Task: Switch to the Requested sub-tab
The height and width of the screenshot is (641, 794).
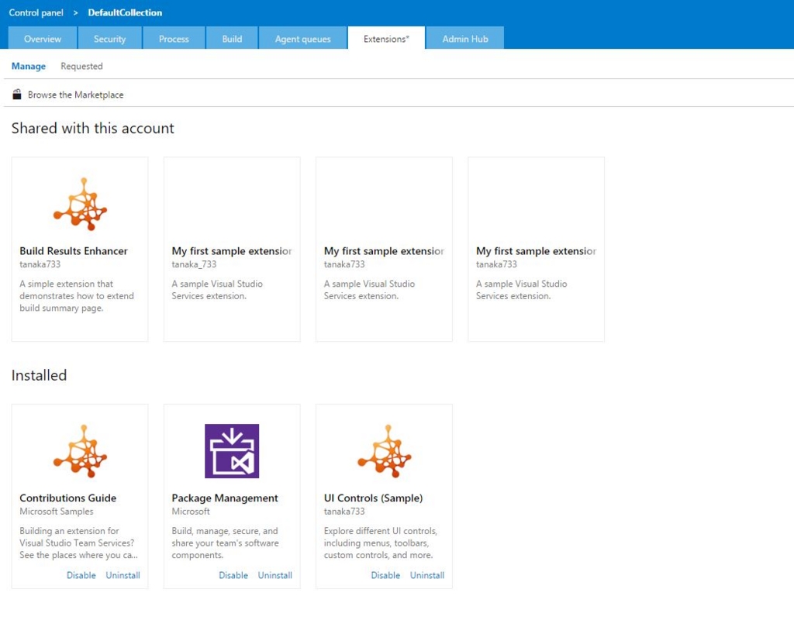Action: point(81,66)
